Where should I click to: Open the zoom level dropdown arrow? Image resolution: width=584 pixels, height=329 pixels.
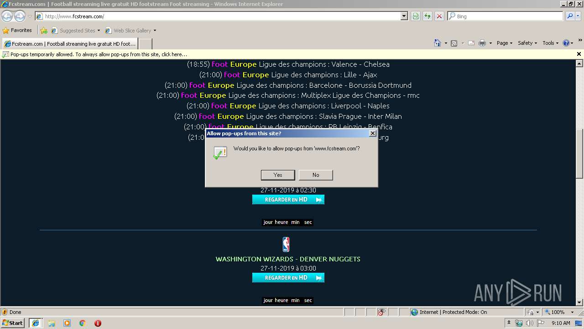(572, 312)
